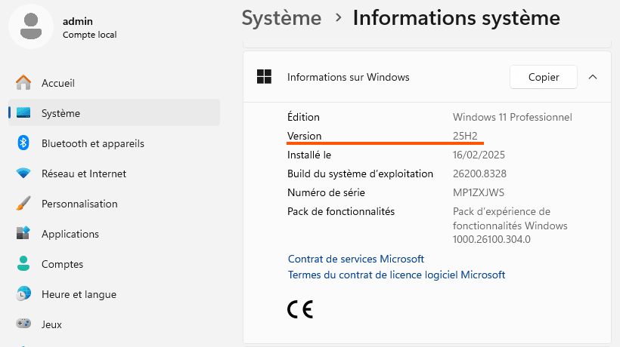Click the Jeux gamepad icon
Image resolution: width=620 pixels, height=347 pixels.
click(x=23, y=324)
